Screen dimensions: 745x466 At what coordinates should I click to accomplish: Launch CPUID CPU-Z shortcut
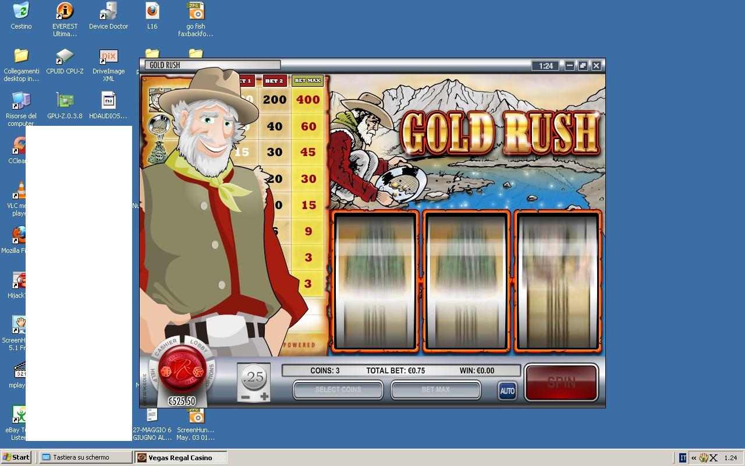coord(65,61)
